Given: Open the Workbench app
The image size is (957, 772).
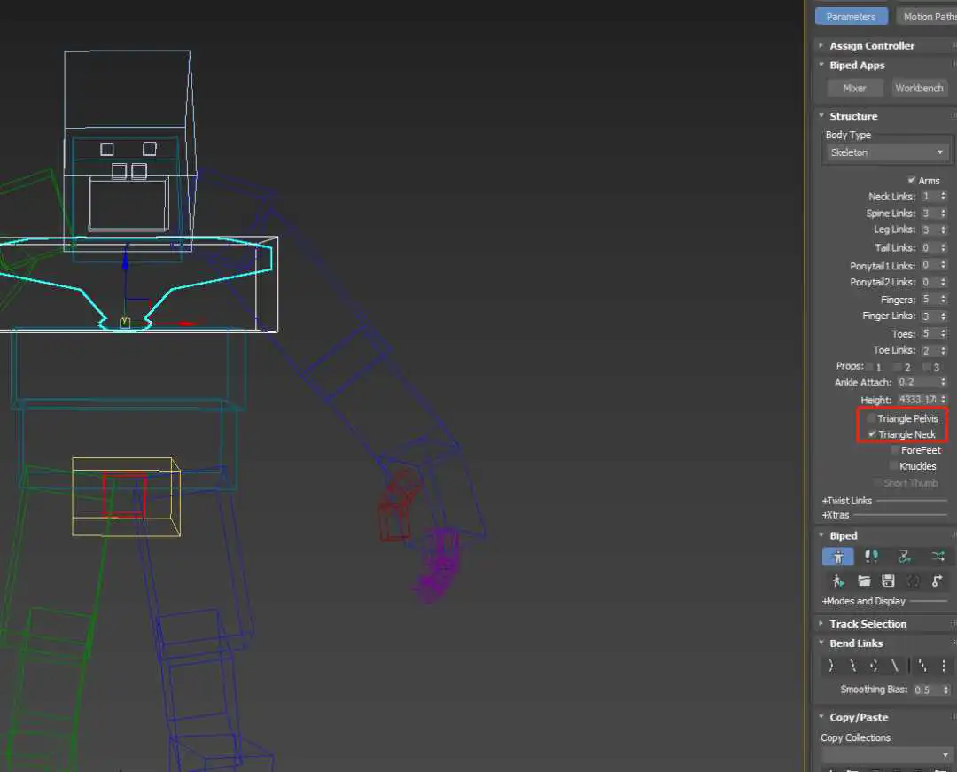Looking at the screenshot, I should (919, 88).
